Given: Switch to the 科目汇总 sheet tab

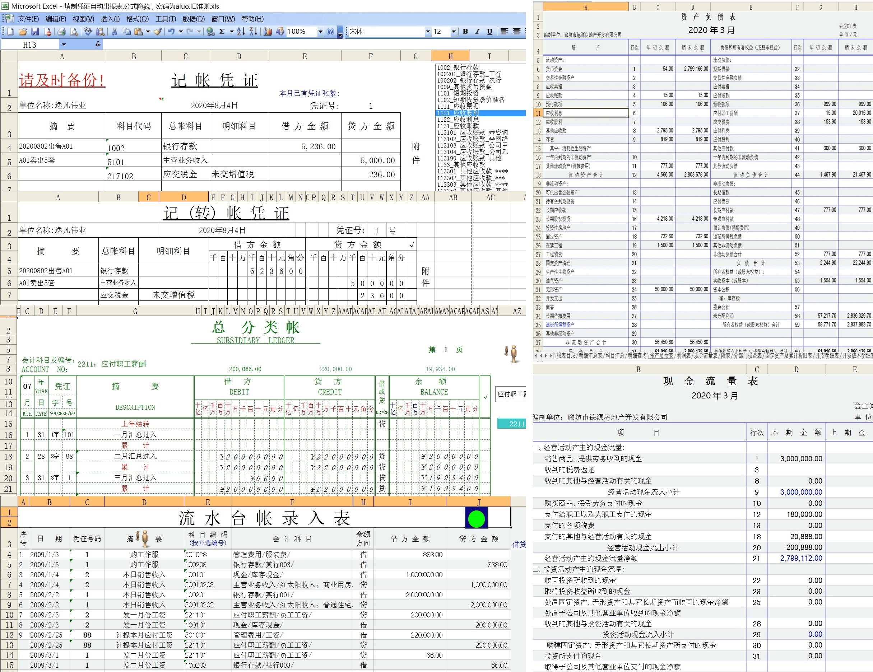Looking at the screenshot, I should click(x=615, y=355).
